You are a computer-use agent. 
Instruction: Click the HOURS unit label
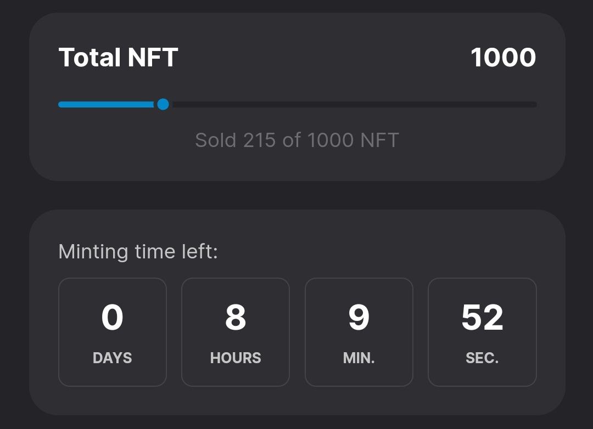pyautogui.click(x=236, y=358)
